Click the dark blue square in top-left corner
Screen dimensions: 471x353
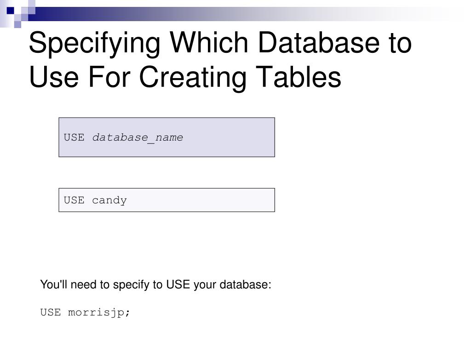[x=11, y=11]
